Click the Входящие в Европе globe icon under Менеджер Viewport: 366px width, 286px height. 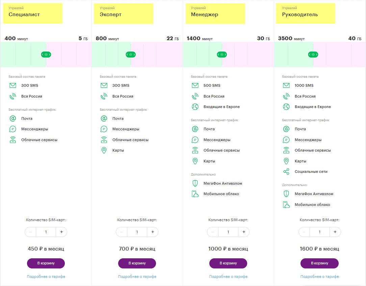(x=195, y=107)
